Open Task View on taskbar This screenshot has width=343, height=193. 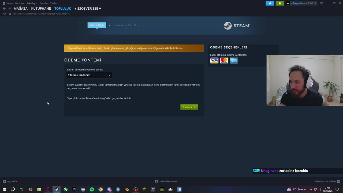21,190
